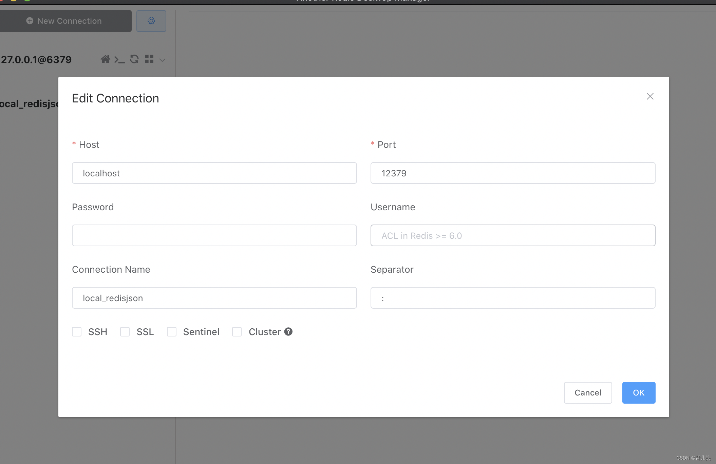Click the Username ACL input field
Viewport: 716px width, 464px height.
(x=513, y=235)
